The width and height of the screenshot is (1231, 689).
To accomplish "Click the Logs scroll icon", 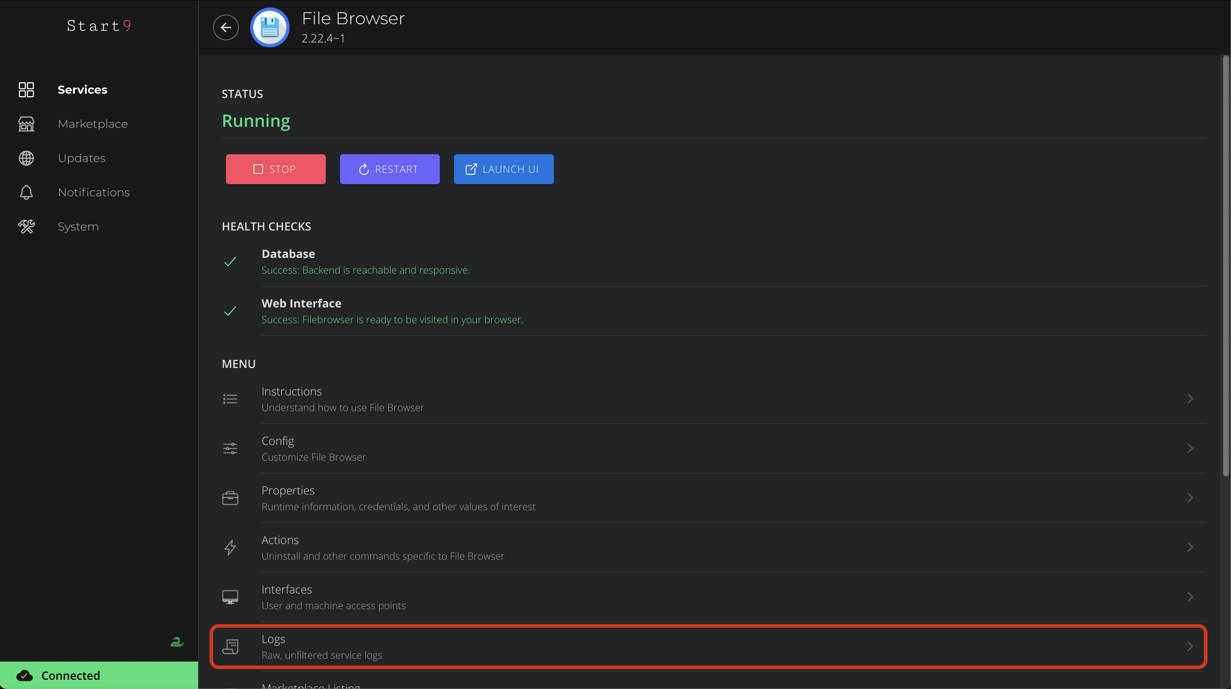I will pyautogui.click(x=230, y=647).
